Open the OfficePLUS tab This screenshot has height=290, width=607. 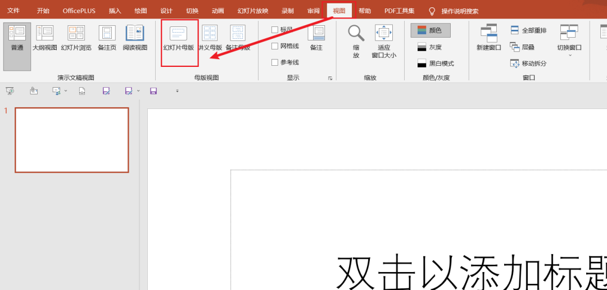tap(79, 11)
